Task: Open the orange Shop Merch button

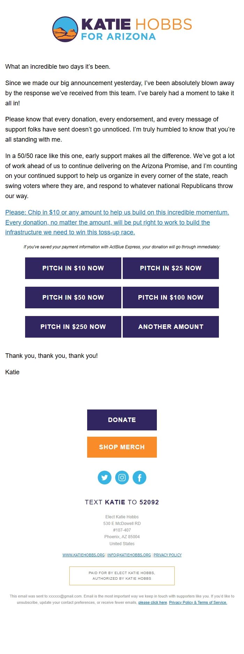Action: [122, 447]
